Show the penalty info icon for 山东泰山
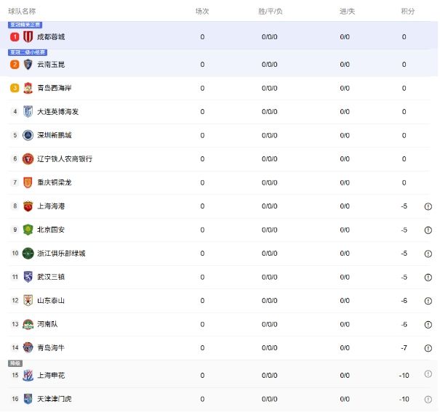 pyautogui.click(x=428, y=301)
